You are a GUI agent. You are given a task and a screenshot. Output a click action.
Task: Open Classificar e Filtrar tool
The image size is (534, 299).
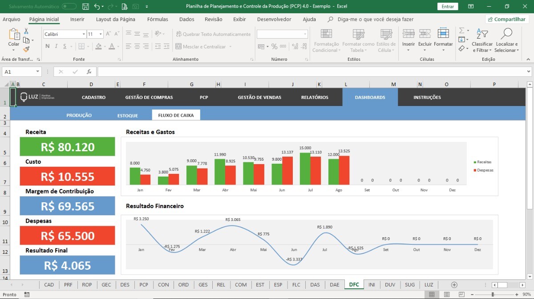pos(482,40)
